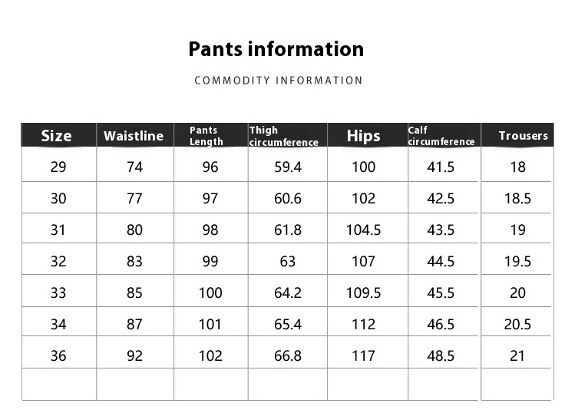Click pants length value 97
This screenshot has height=413, width=565.
pos(210,198)
